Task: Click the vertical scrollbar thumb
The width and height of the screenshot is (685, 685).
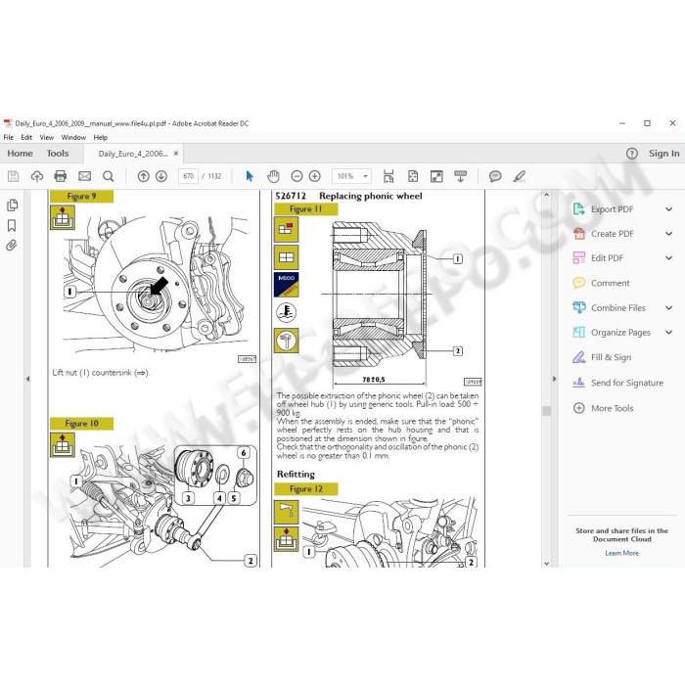Action: 546,411
